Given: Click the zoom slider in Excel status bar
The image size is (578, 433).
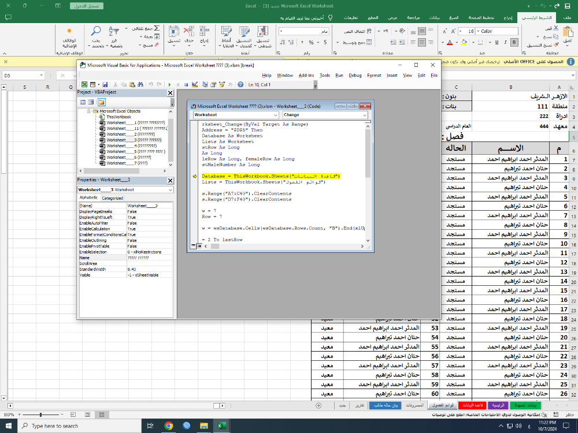Looking at the screenshot, I should (x=40, y=415).
